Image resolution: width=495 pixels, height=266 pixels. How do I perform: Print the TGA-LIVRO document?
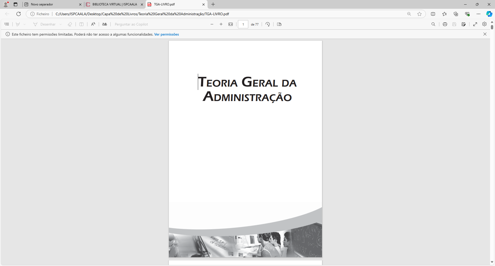point(445,24)
